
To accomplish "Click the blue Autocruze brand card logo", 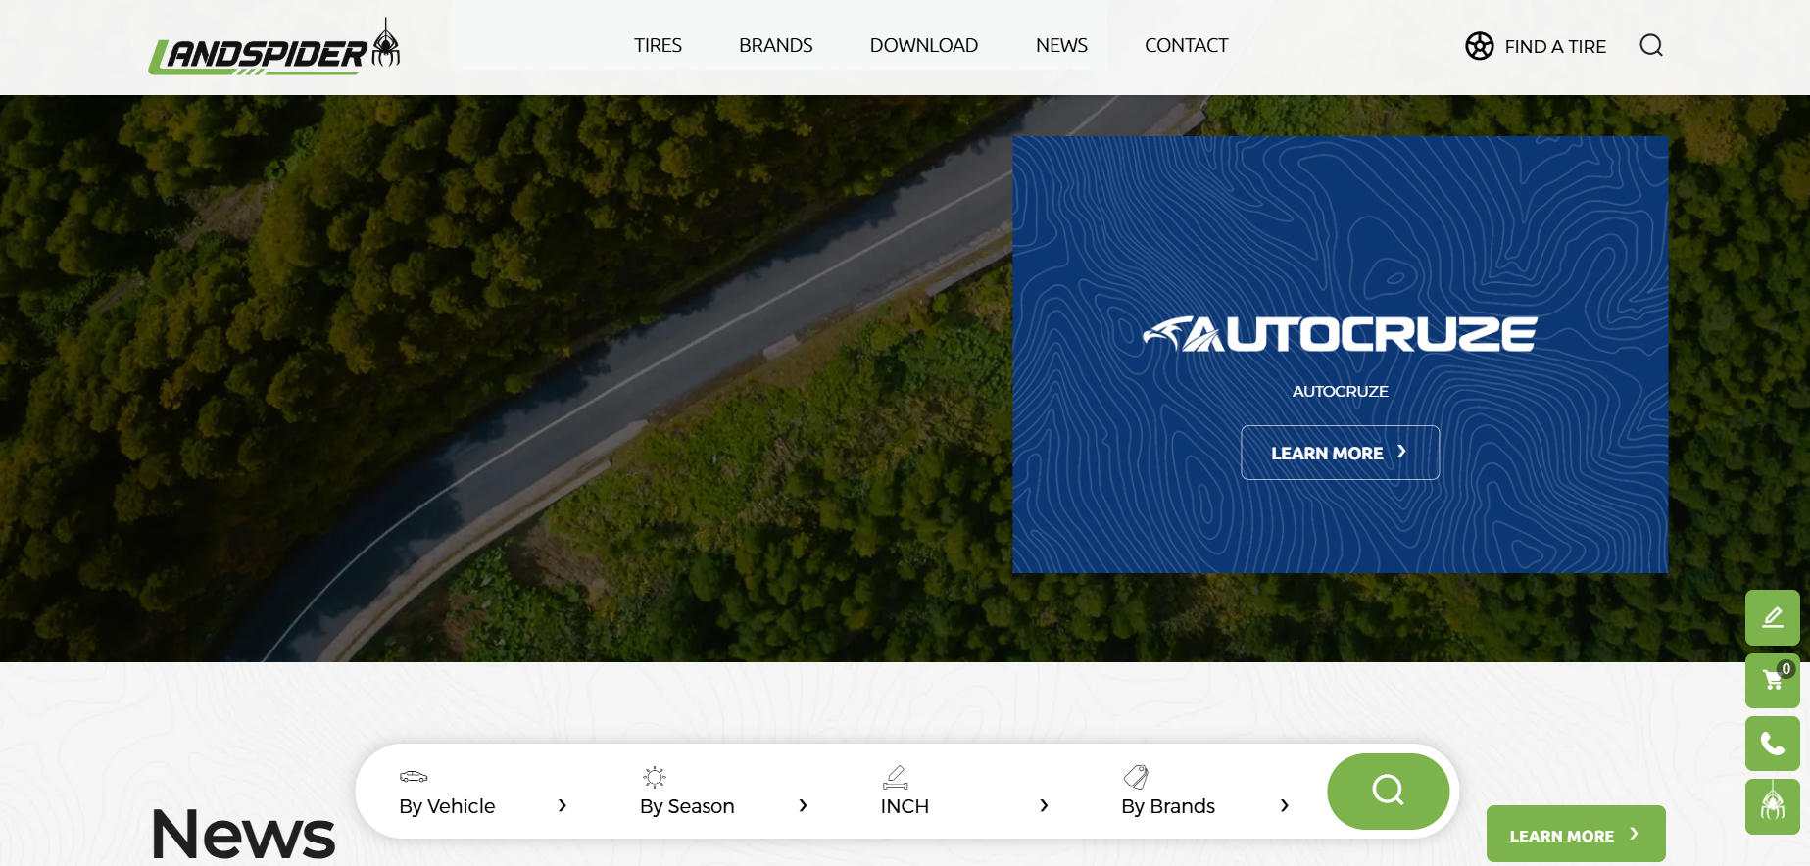I will [1340, 334].
